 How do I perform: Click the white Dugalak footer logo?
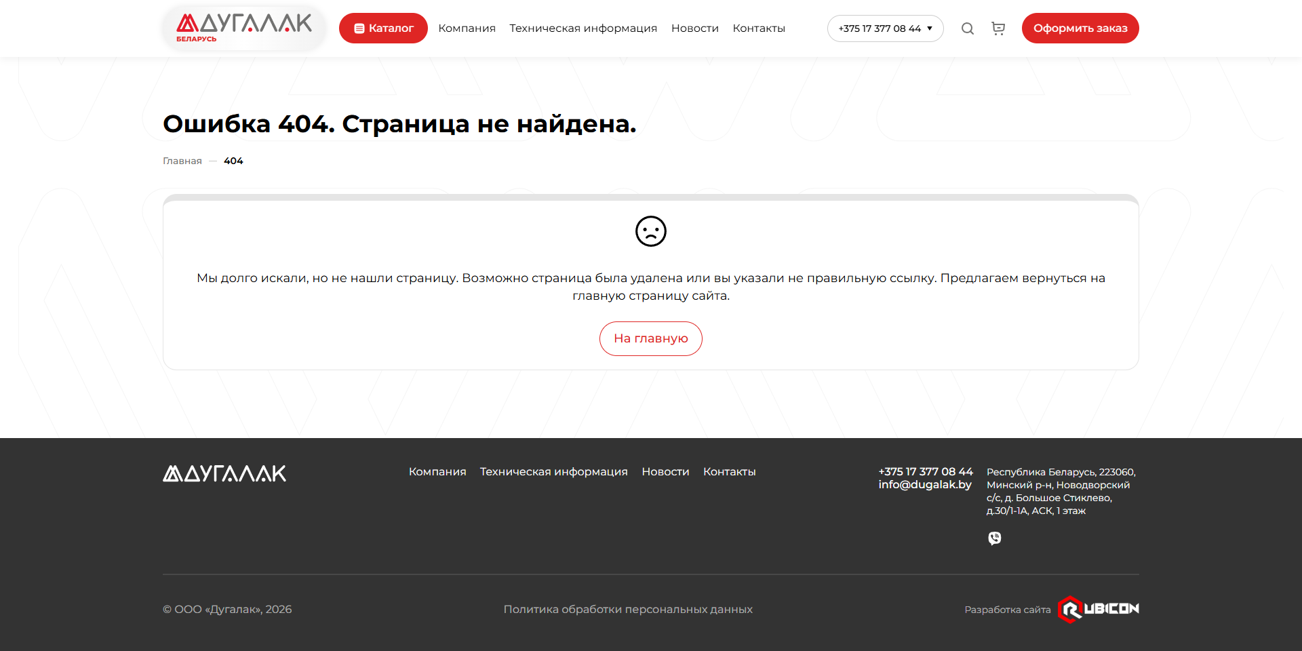click(x=224, y=473)
